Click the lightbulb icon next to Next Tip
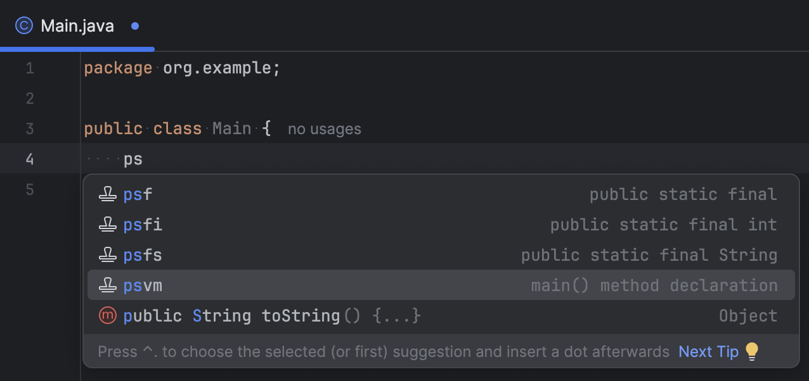Image resolution: width=809 pixels, height=381 pixels. (752, 351)
